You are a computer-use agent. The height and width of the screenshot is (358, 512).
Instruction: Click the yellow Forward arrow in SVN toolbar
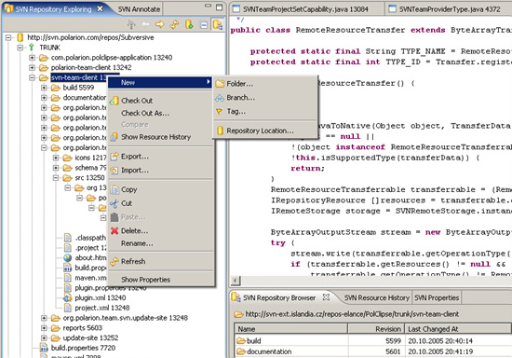160,24
